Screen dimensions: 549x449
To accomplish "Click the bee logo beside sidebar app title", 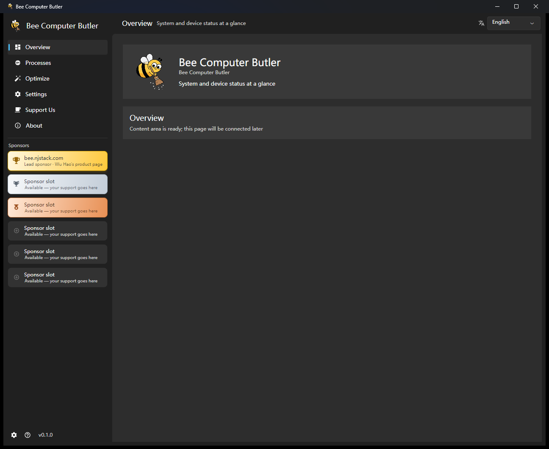I will pyautogui.click(x=16, y=25).
